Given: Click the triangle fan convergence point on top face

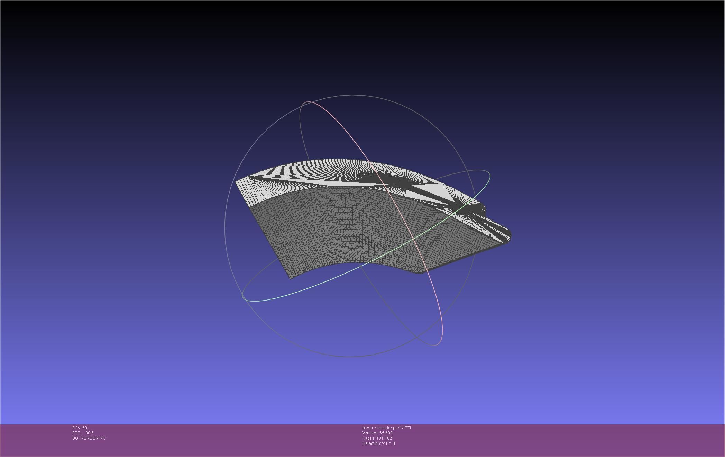Looking at the screenshot, I should pyautogui.click(x=404, y=184).
